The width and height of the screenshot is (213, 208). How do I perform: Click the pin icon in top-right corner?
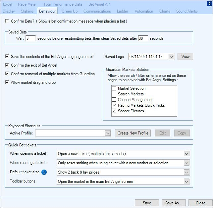(209, 4)
